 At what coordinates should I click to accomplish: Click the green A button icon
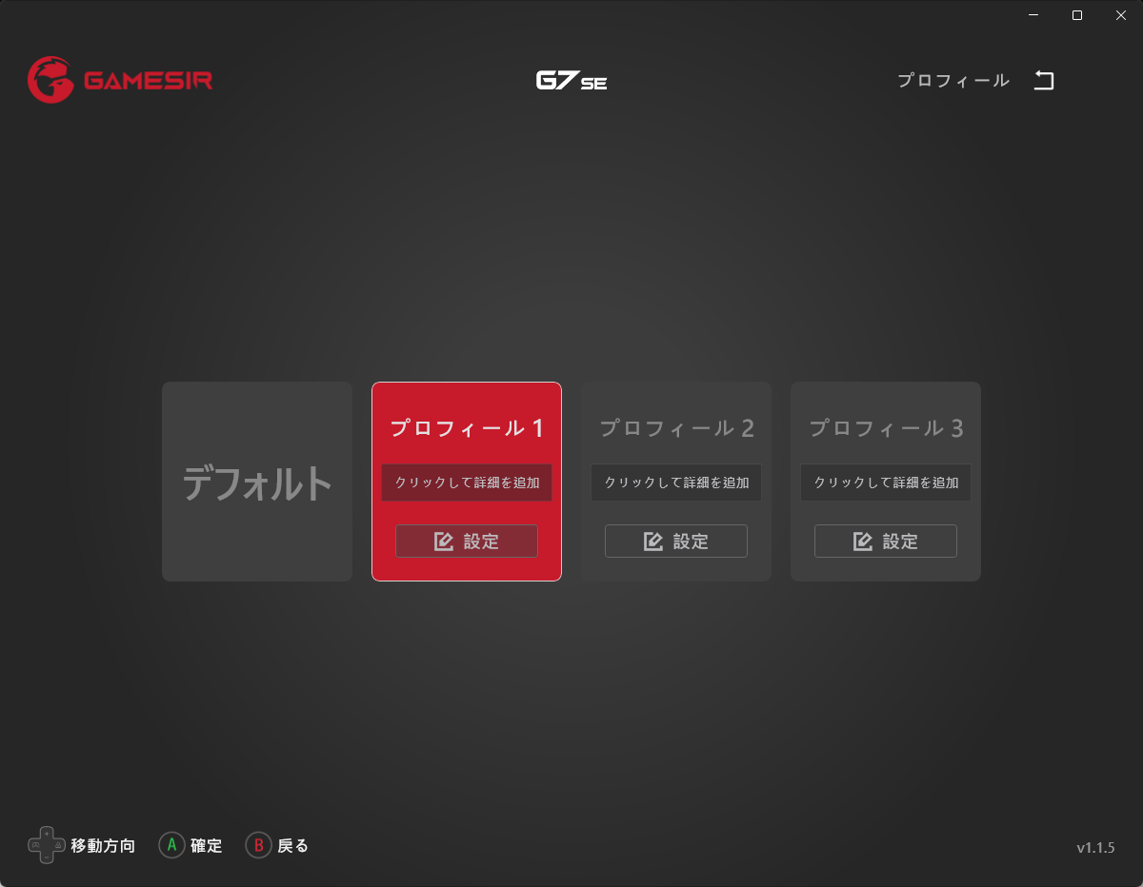[171, 845]
